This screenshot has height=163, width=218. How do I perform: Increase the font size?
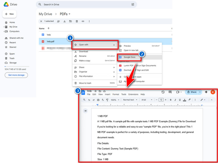[x=166, y=100]
